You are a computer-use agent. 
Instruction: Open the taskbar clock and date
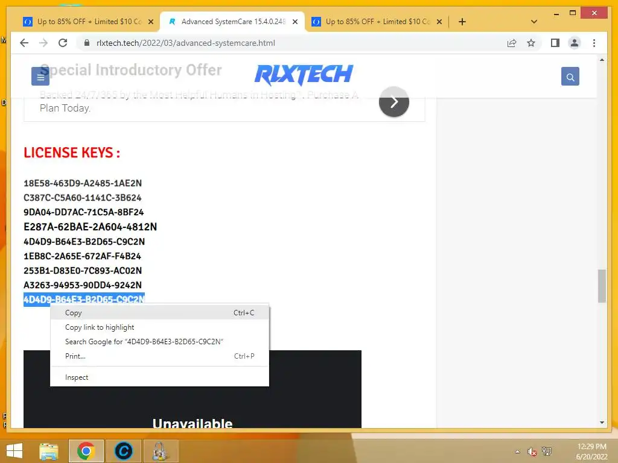[x=591, y=452]
